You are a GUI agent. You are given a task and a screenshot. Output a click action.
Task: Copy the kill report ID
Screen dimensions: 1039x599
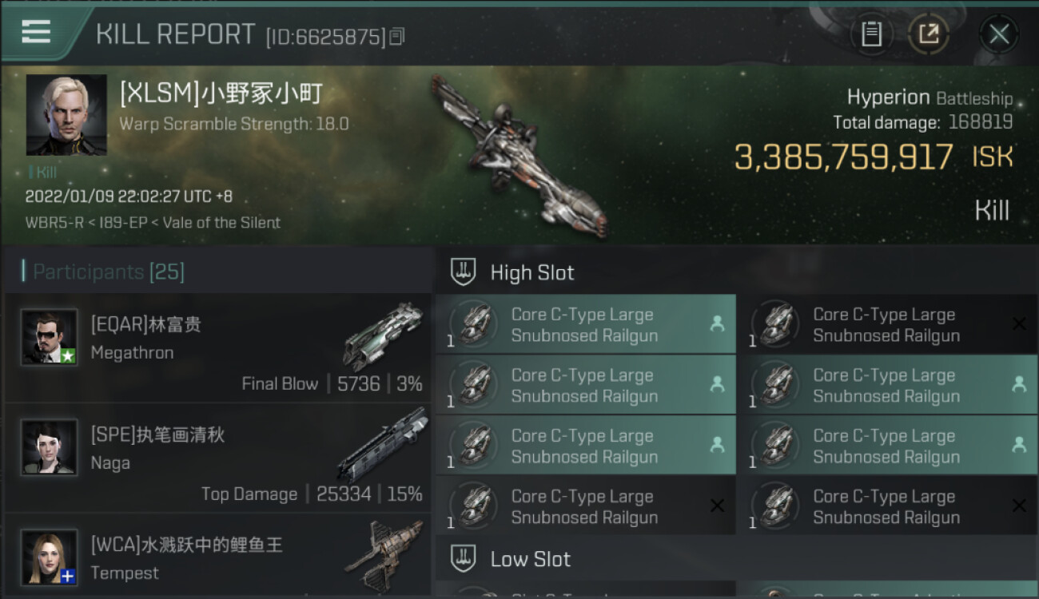pyautogui.click(x=397, y=37)
